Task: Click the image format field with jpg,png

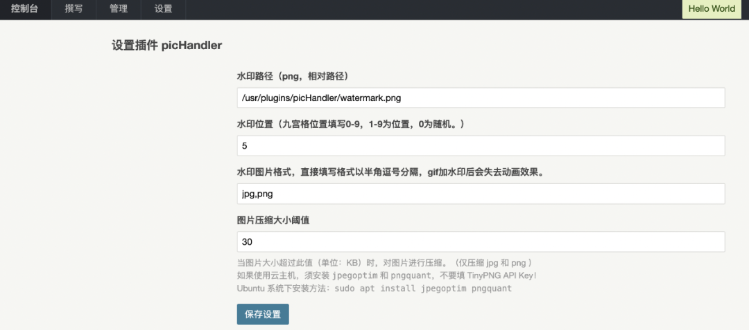Action: coord(481,194)
